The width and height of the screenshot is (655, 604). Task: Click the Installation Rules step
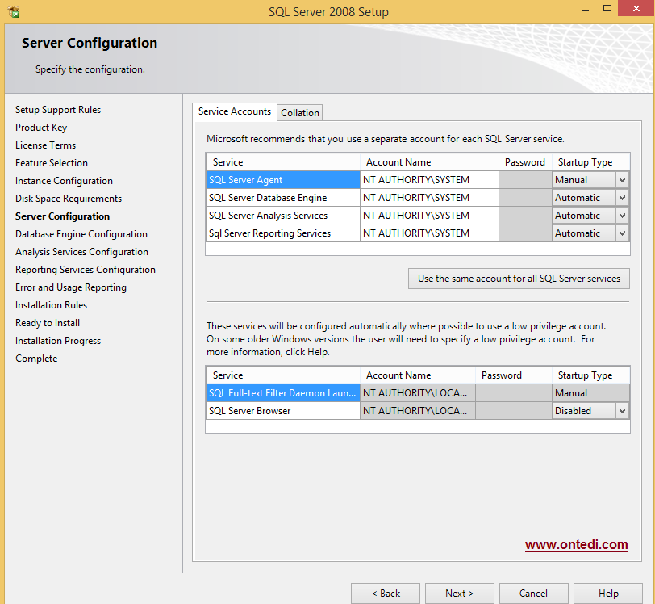point(51,305)
